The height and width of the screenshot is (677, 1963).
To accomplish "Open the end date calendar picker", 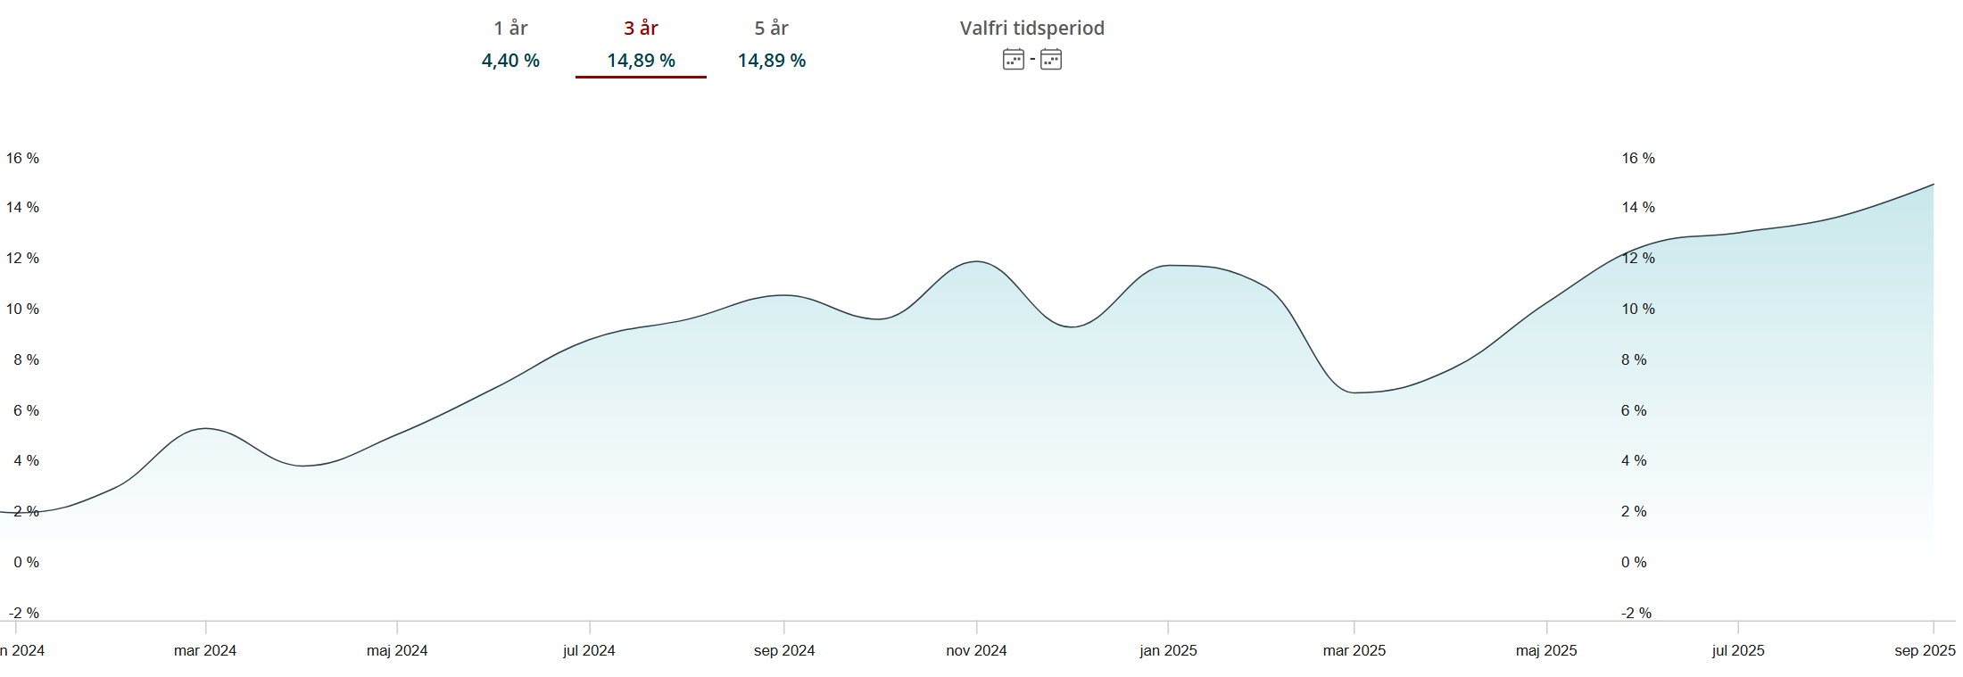I will click(x=1051, y=60).
